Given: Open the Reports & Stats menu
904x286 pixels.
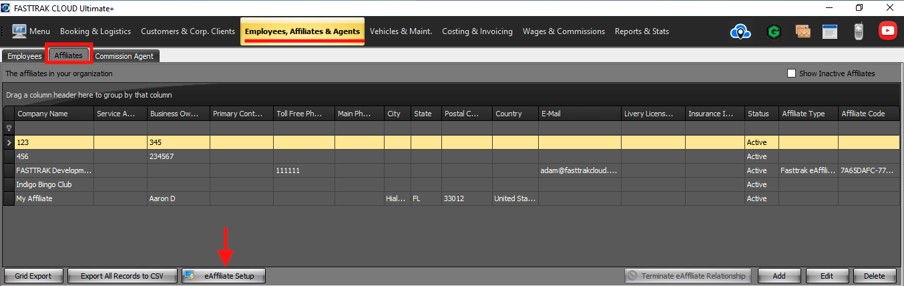Looking at the screenshot, I should [642, 31].
